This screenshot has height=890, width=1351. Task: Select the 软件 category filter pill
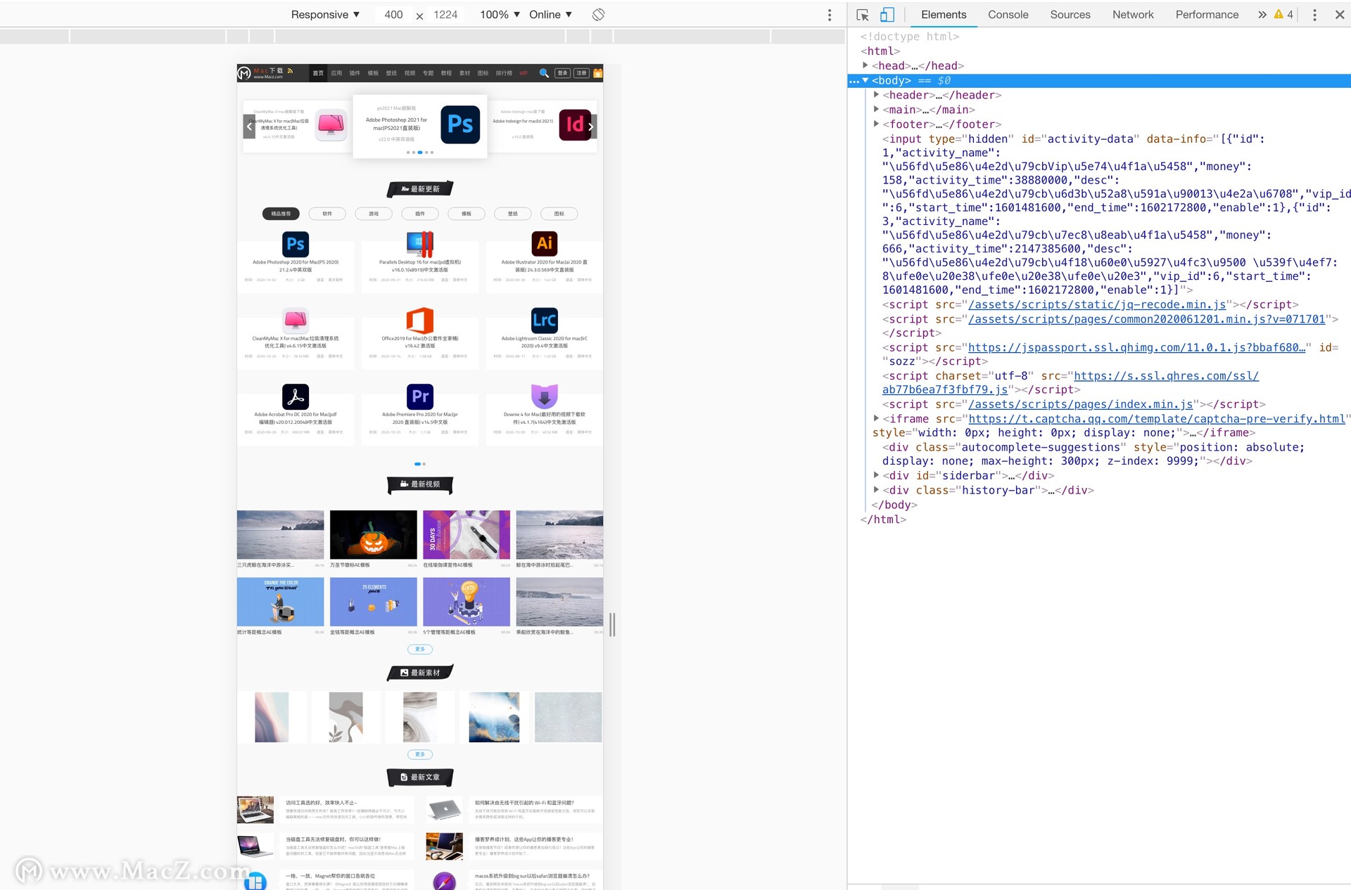click(x=327, y=214)
